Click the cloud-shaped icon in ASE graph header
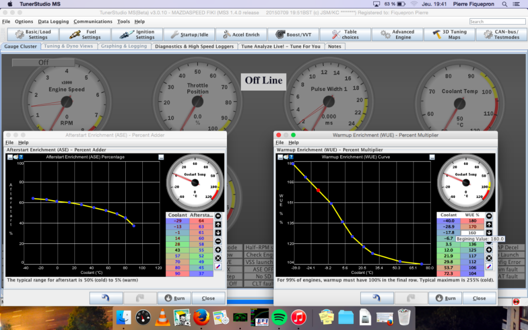 (15, 157)
